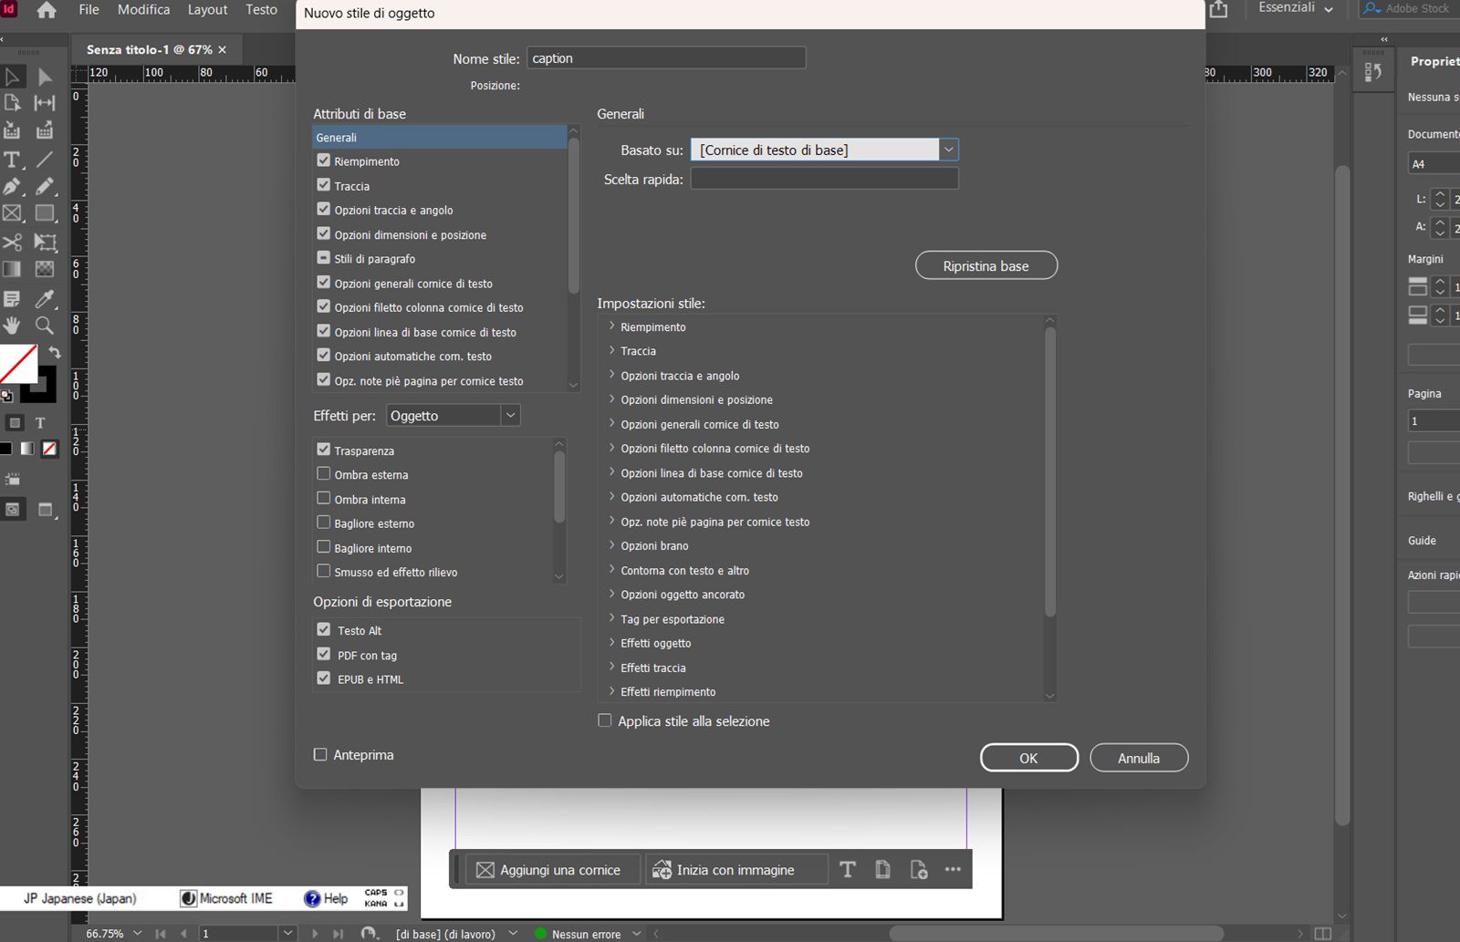Select the Note tool
The height and width of the screenshot is (942, 1460).
(13, 298)
